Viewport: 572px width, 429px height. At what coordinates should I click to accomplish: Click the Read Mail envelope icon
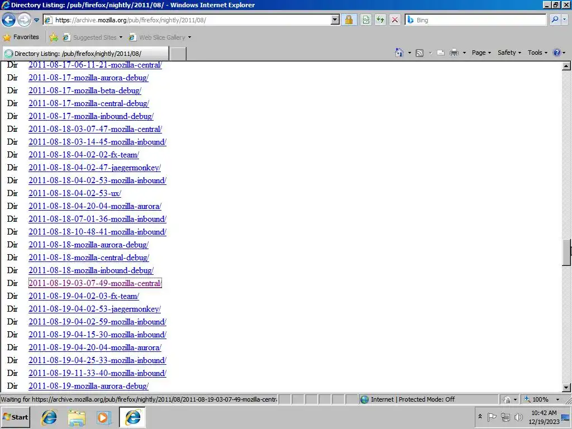[x=441, y=53]
